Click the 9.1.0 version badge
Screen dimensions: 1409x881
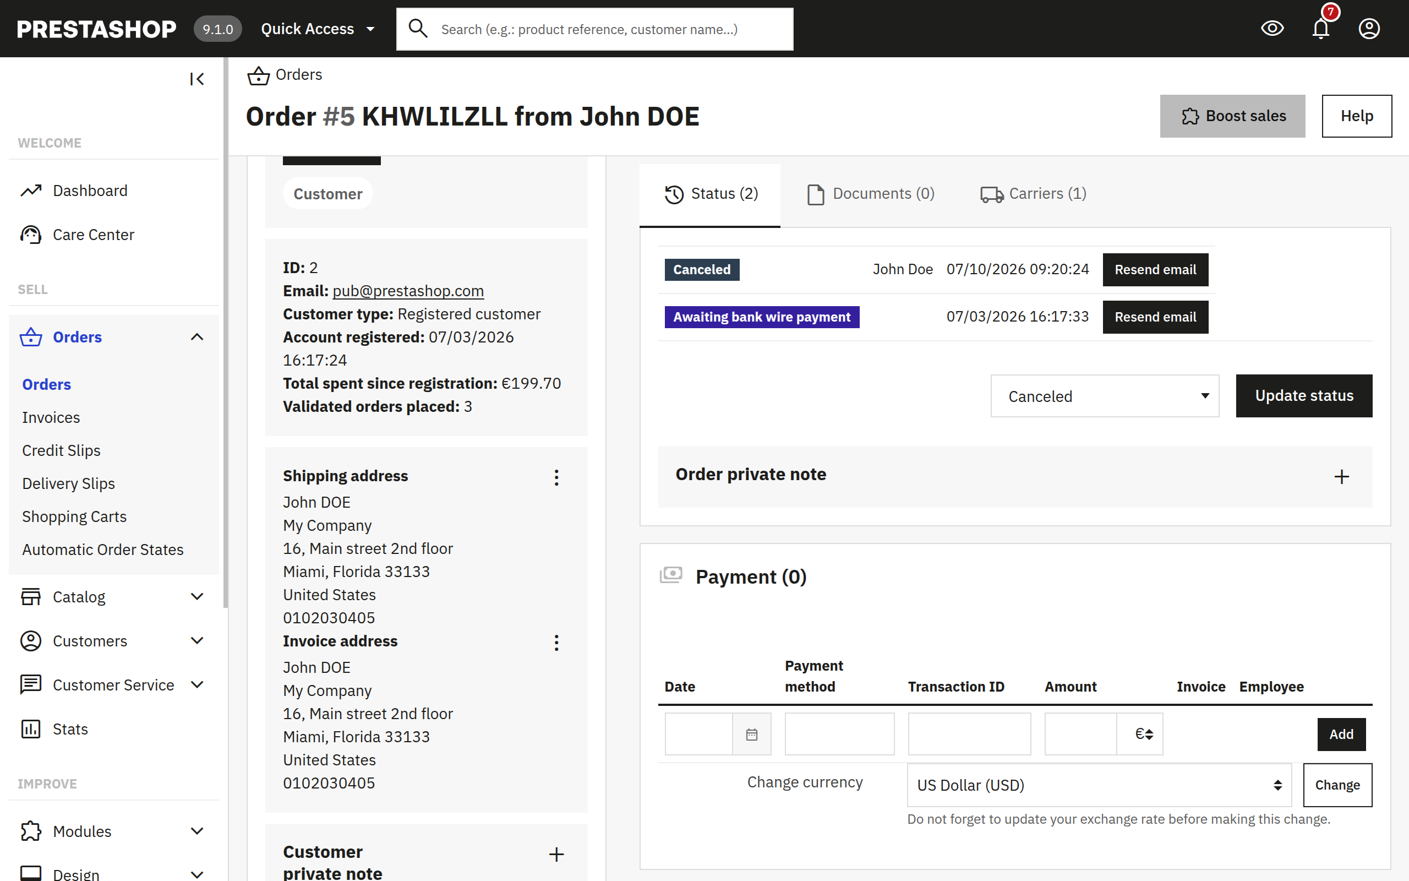click(x=217, y=29)
